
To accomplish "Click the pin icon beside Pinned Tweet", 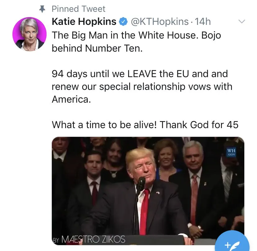I will point(42,9).
